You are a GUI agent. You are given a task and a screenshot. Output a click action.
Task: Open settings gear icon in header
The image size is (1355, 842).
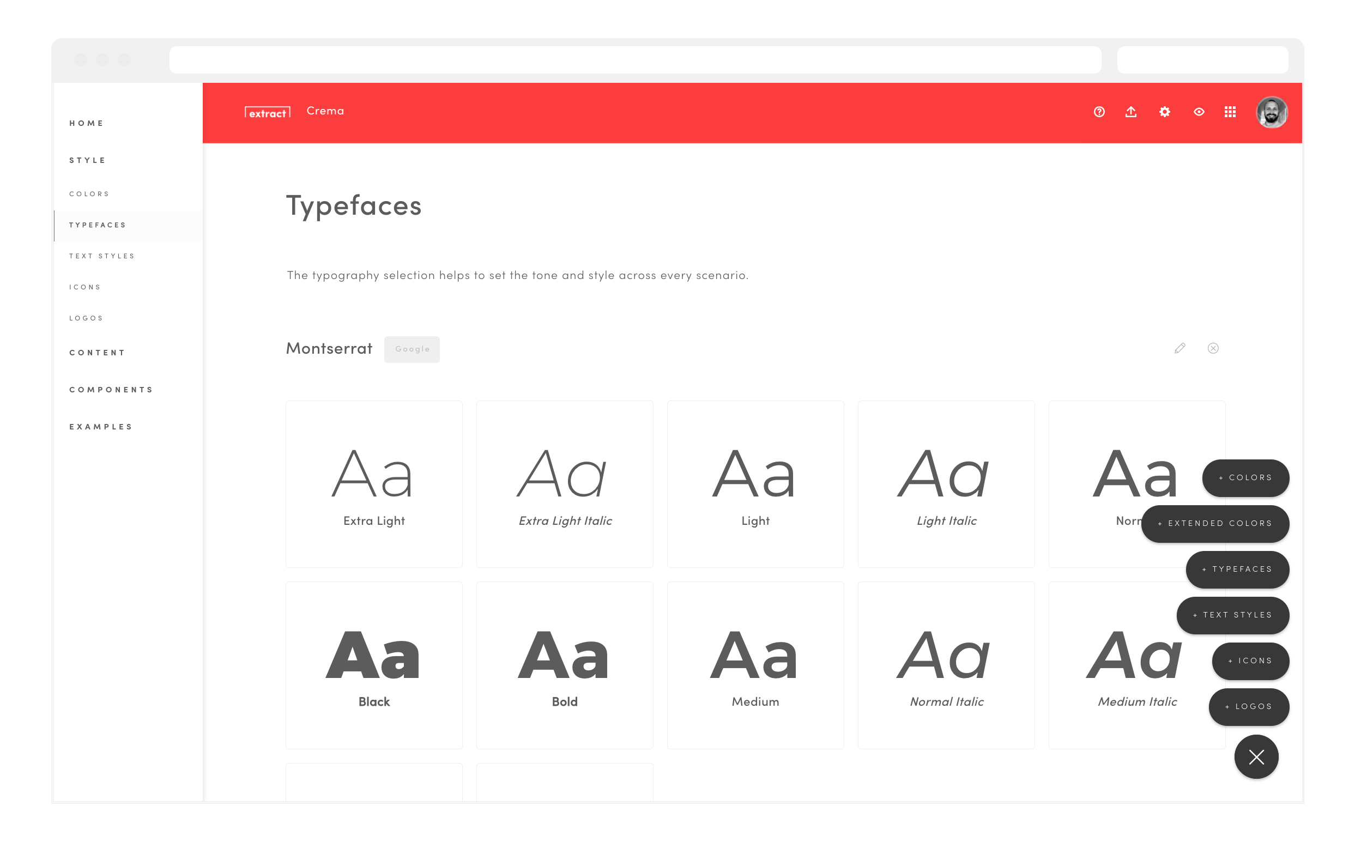(x=1164, y=112)
